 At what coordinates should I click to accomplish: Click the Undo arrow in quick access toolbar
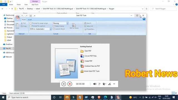(x=22, y=16)
